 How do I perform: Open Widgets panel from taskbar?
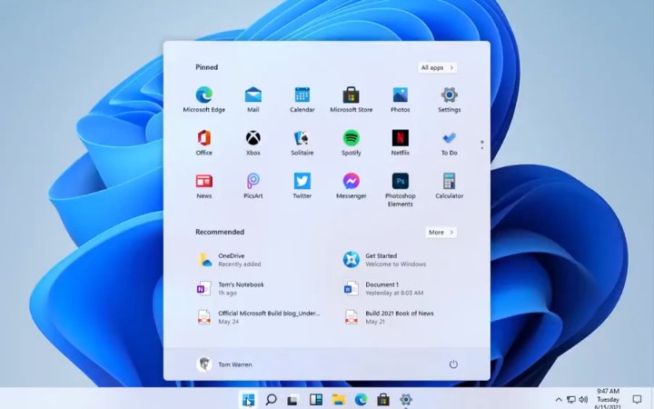click(316, 399)
